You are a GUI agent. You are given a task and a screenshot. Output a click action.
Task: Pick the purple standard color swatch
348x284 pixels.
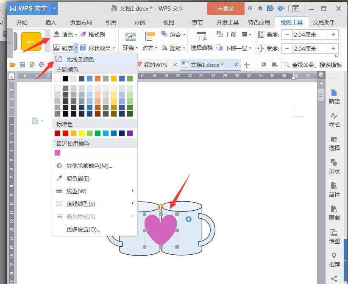click(x=130, y=133)
